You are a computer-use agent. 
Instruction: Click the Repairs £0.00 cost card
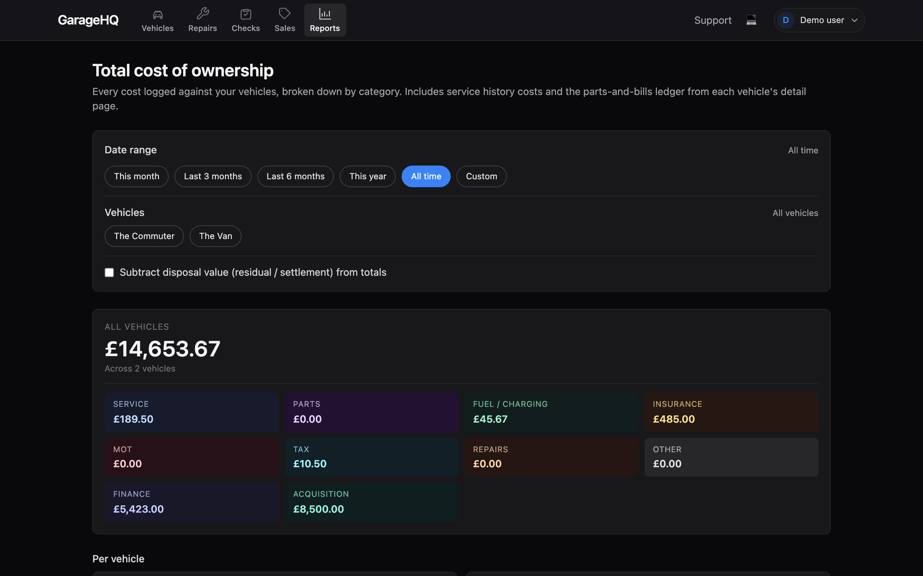click(x=552, y=457)
